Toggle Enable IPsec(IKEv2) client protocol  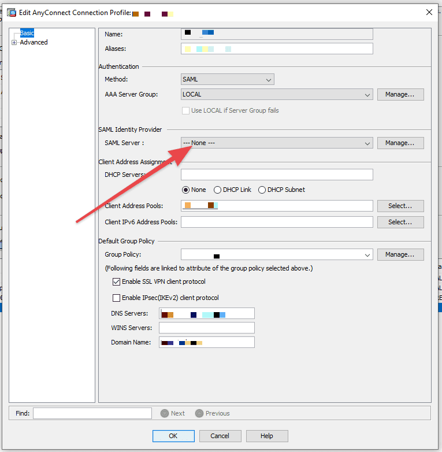point(116,298)
